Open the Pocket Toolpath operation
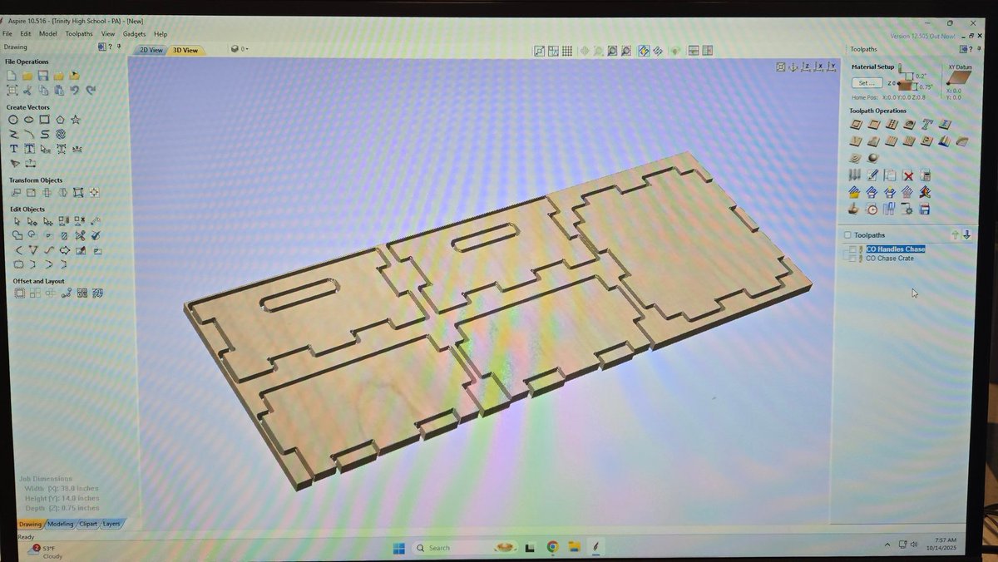The width and height of the screenshot is (998, 562). pyautogui.click(x=874, y=125)
